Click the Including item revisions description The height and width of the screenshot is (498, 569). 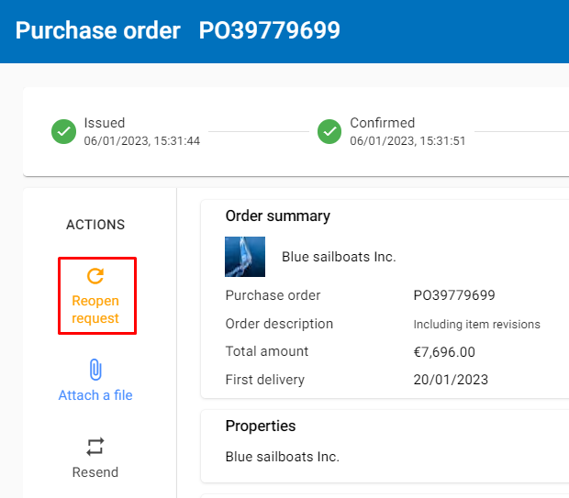pyautogui.click(x=477, y=325)
